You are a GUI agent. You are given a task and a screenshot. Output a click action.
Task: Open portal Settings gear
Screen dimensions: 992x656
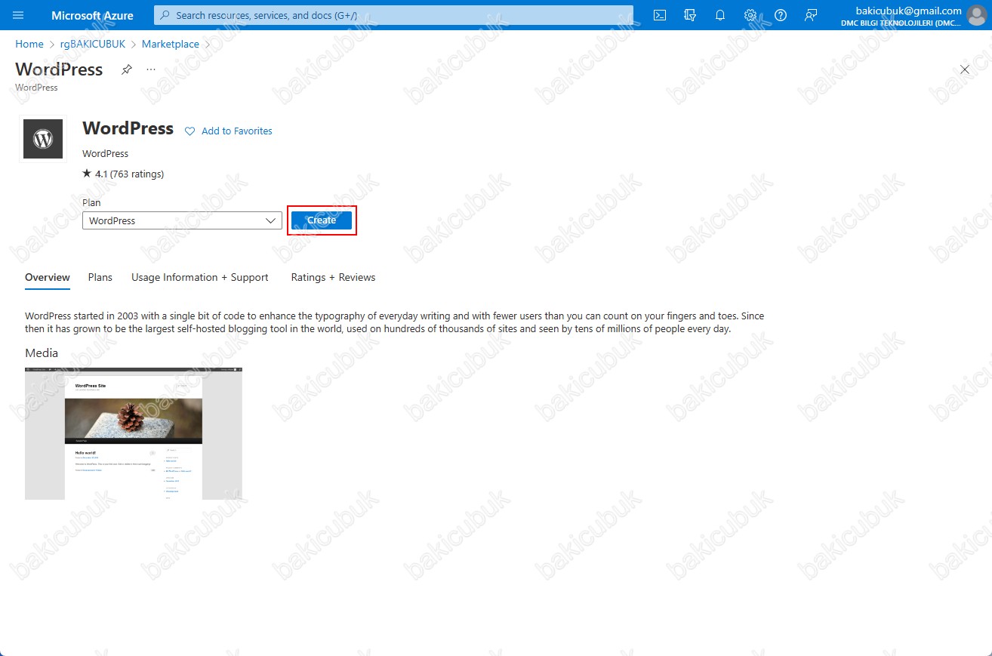[750, 15]
